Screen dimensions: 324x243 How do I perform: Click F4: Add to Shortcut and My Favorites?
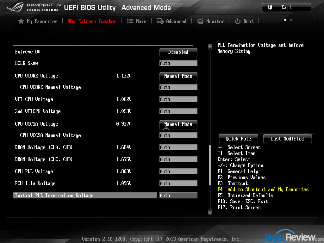(263, 190)
